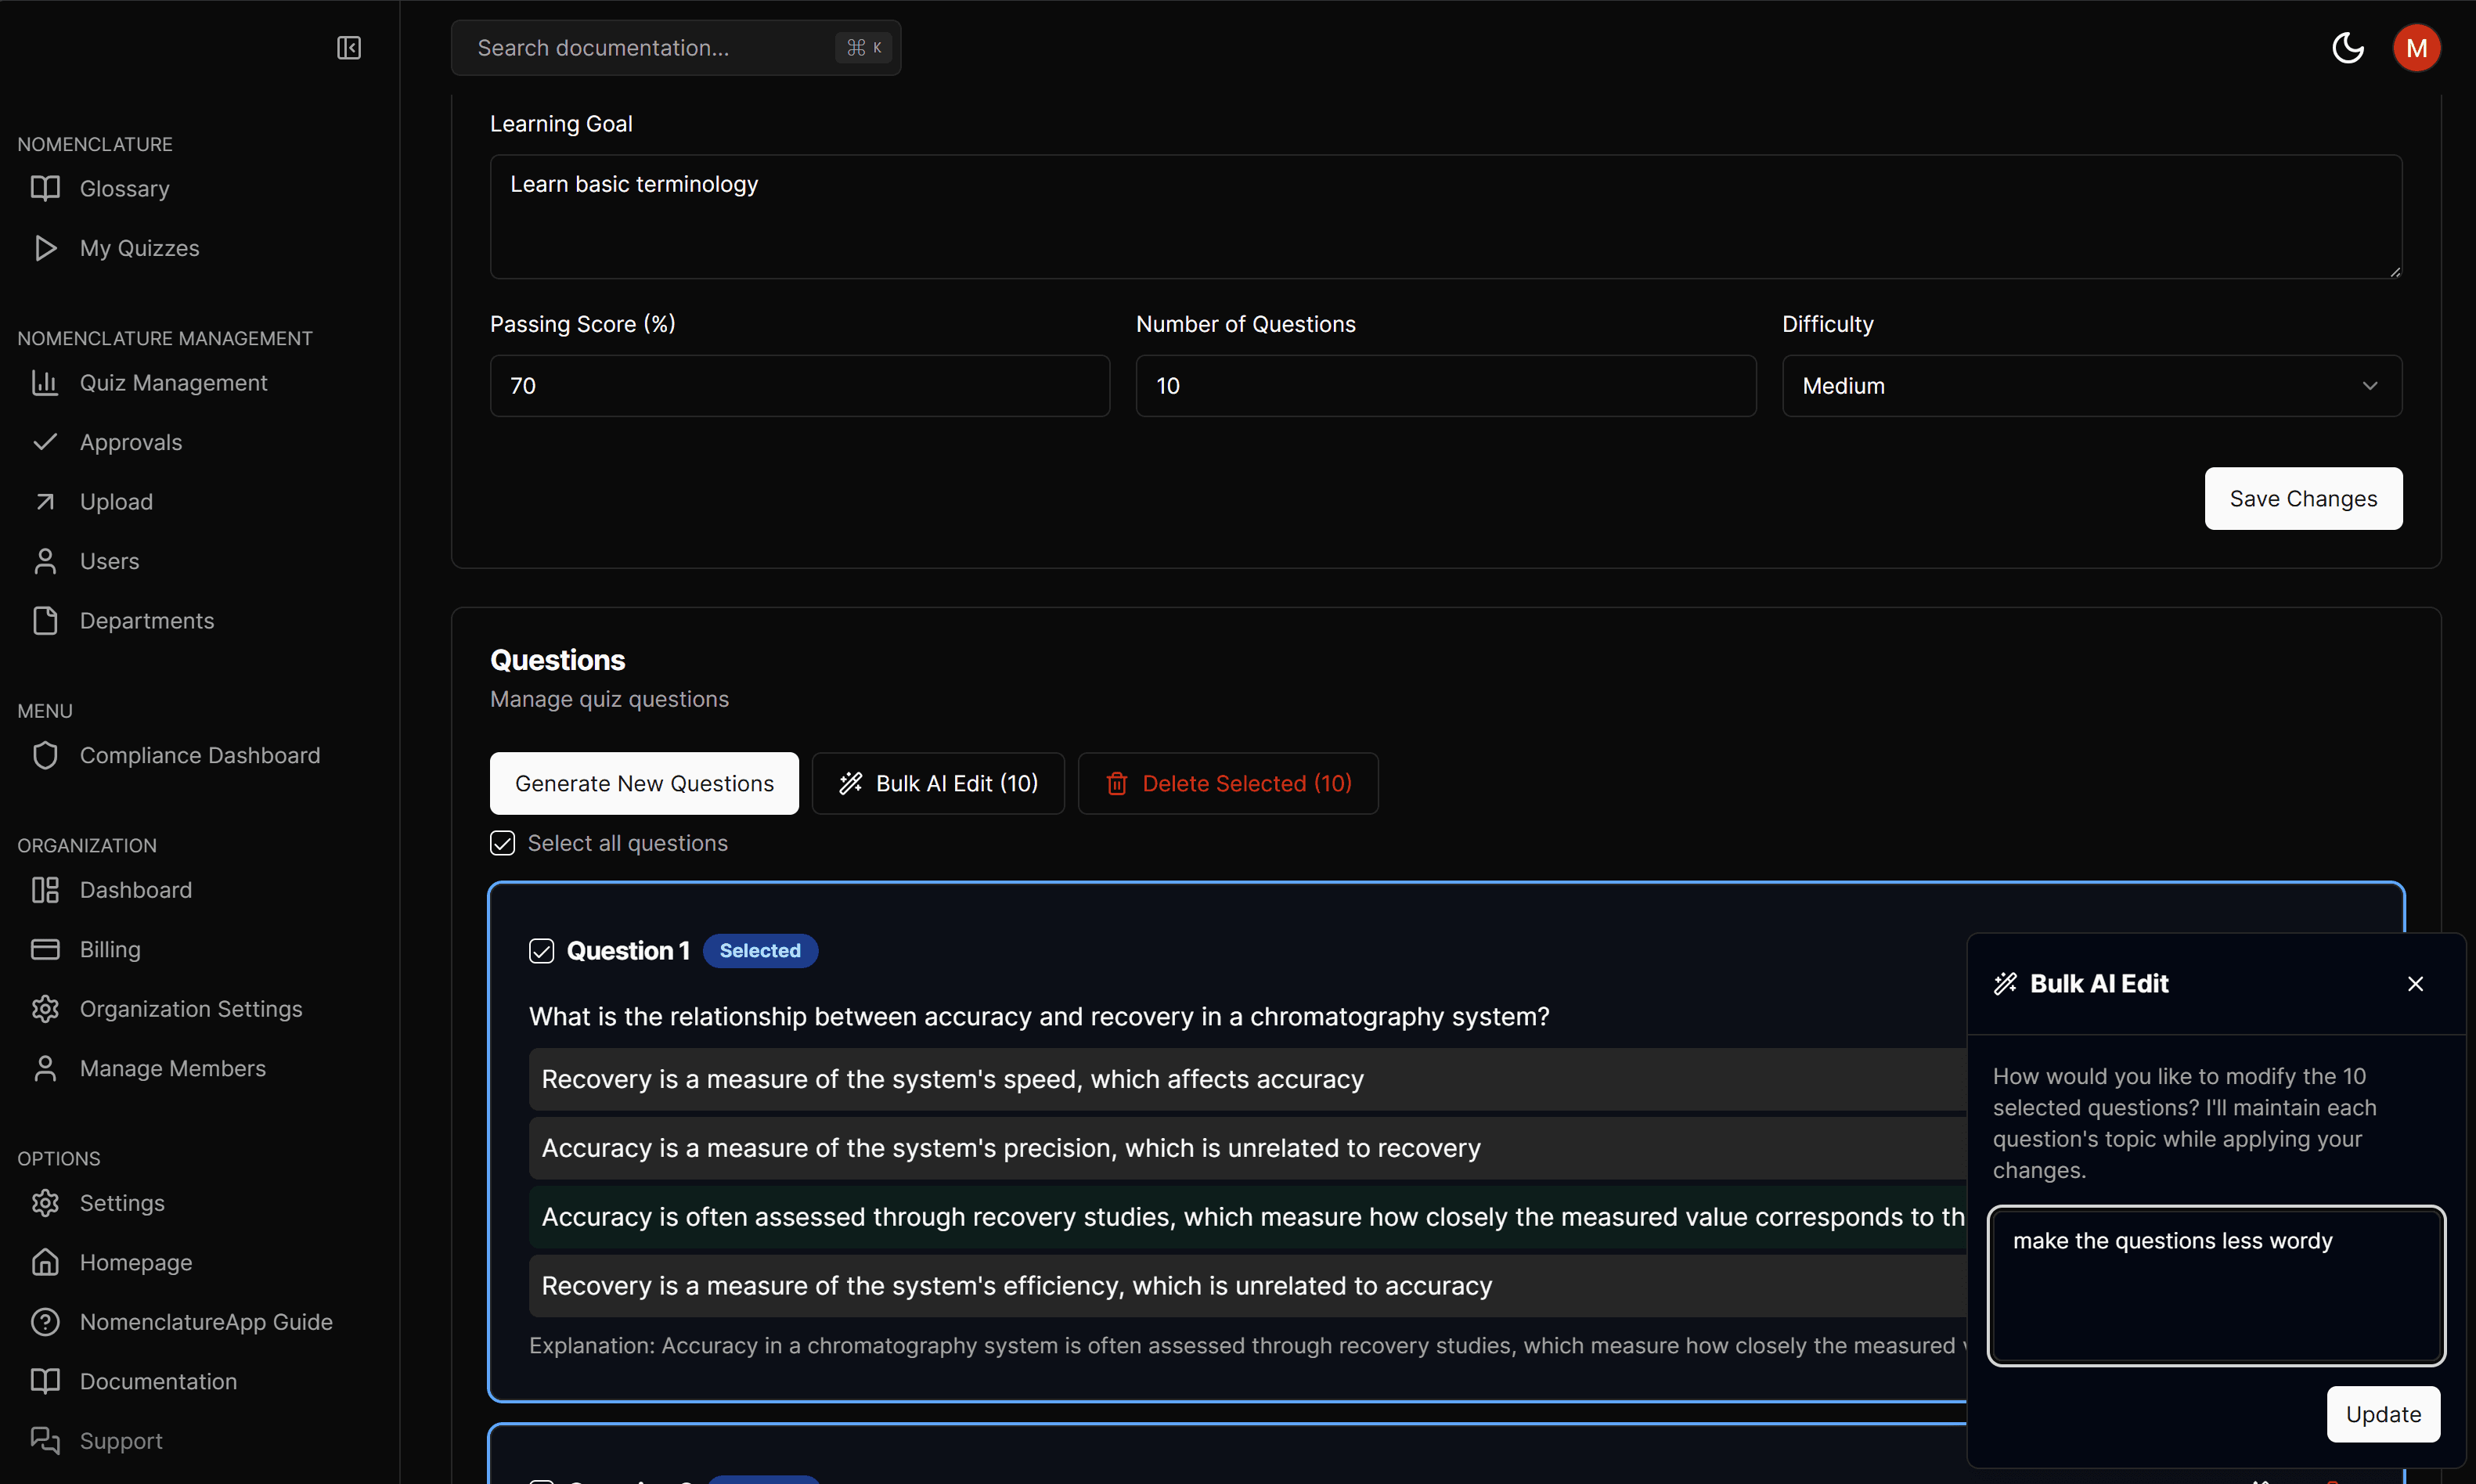Open the NomenclatureApp Guide help icon
The image size is (2476, 1484).
(x=45, y=1321)
